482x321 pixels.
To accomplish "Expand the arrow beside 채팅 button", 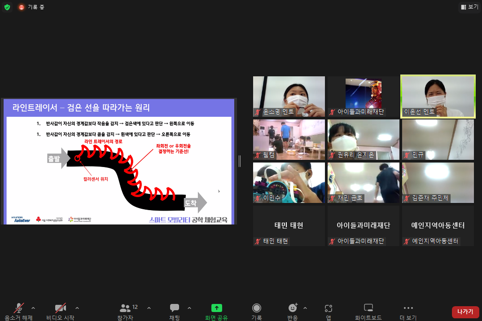I will (x=189, y=308).
